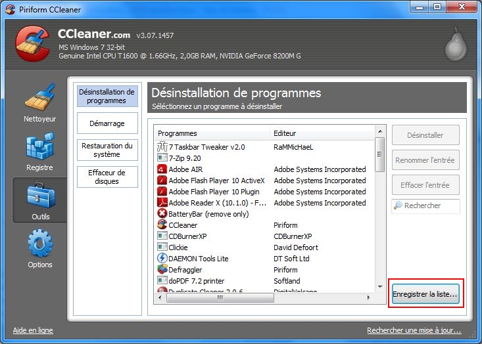This screenshot has width=482, height=344.
Task: Select the BatteryBar (remove only) row
Action: [264, 214]
